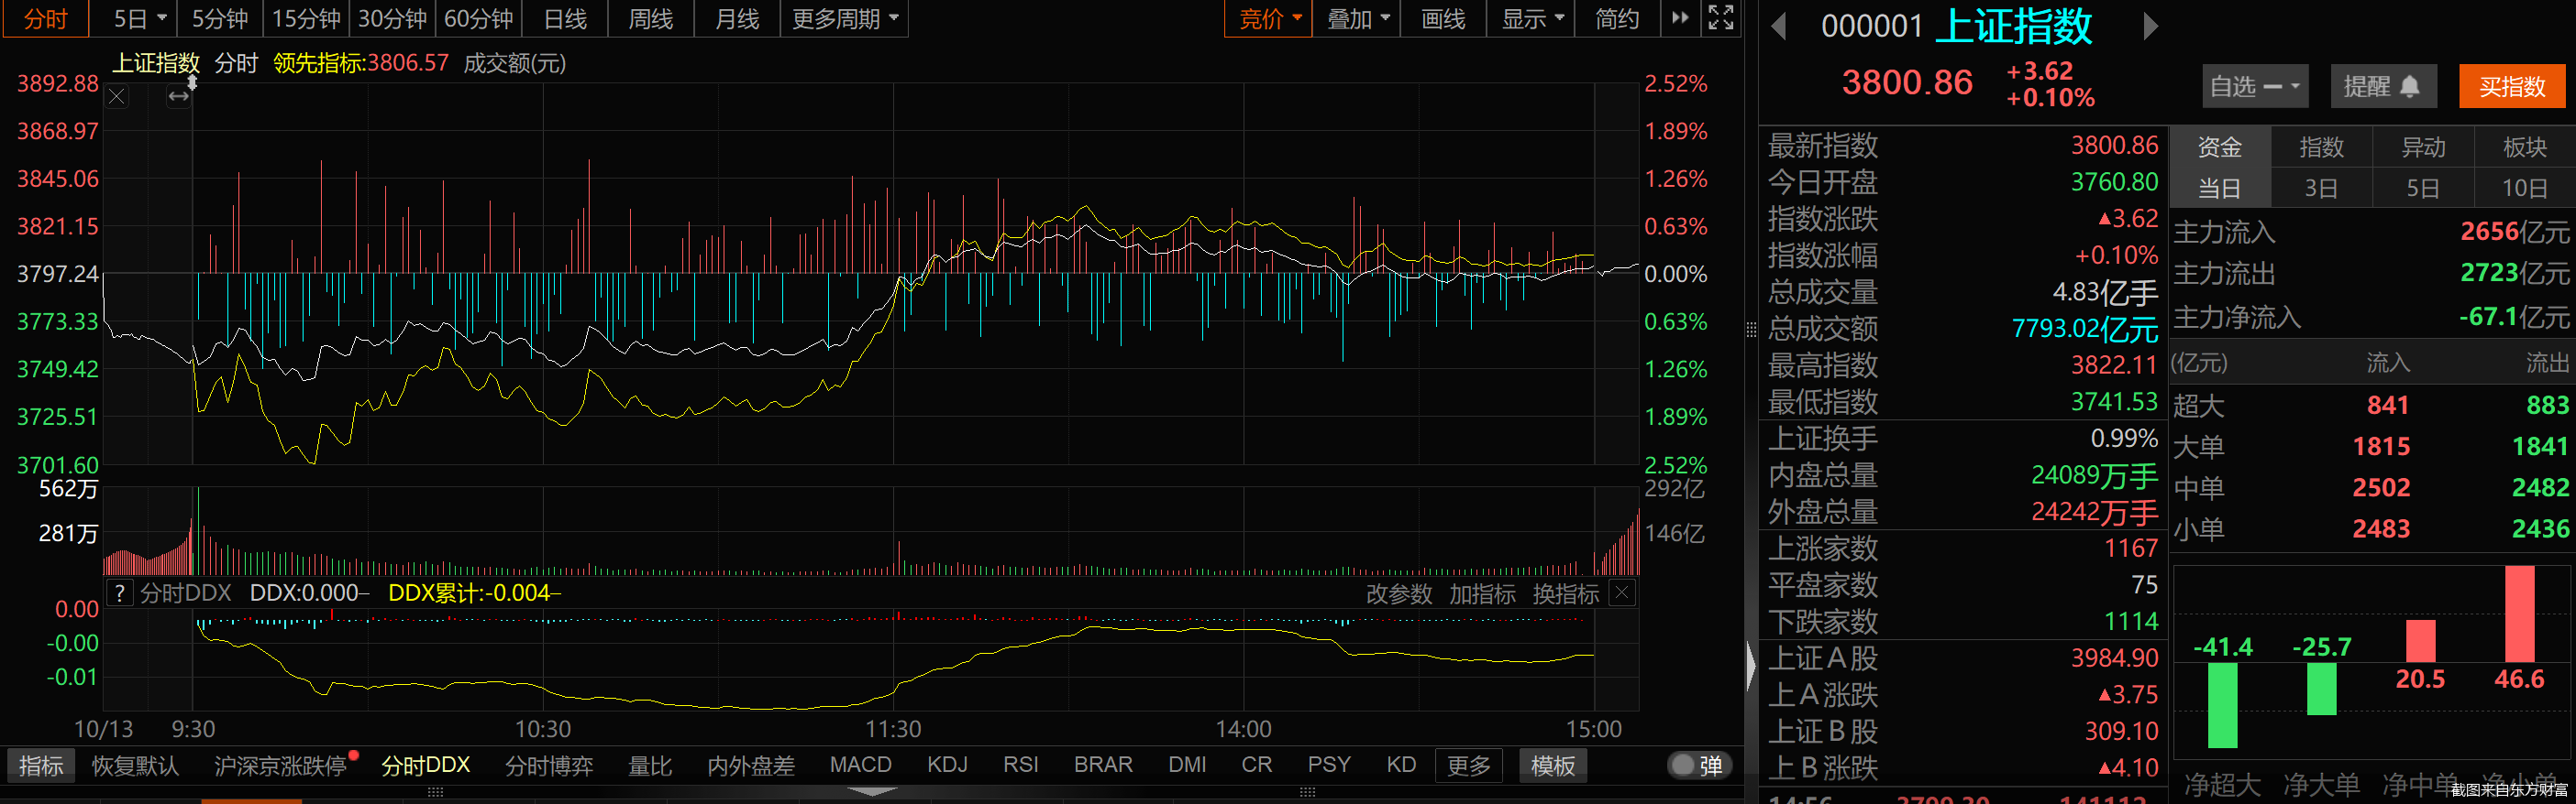Open the 指数 tab in the right panel
Image resolution: width=2576 pixels, height=804 pixels.
tap(2321, 147)
